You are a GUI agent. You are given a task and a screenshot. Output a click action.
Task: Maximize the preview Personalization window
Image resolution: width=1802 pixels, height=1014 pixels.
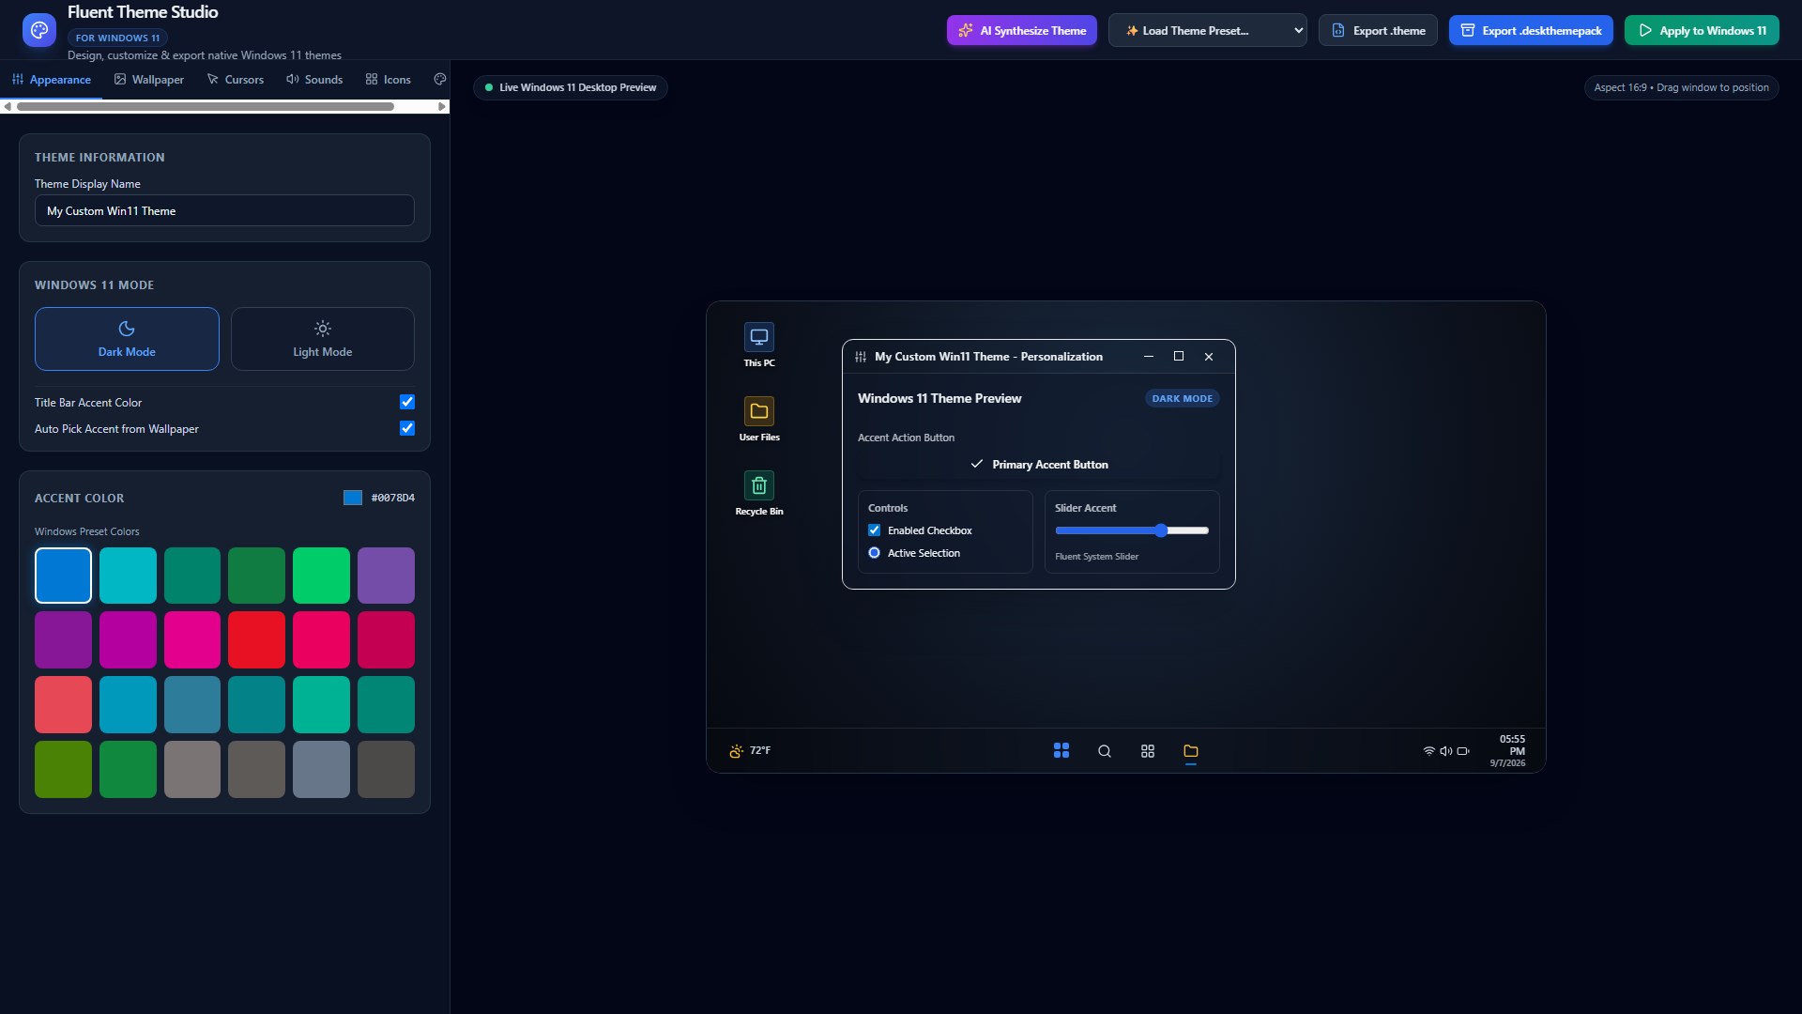click(1179, 356)
